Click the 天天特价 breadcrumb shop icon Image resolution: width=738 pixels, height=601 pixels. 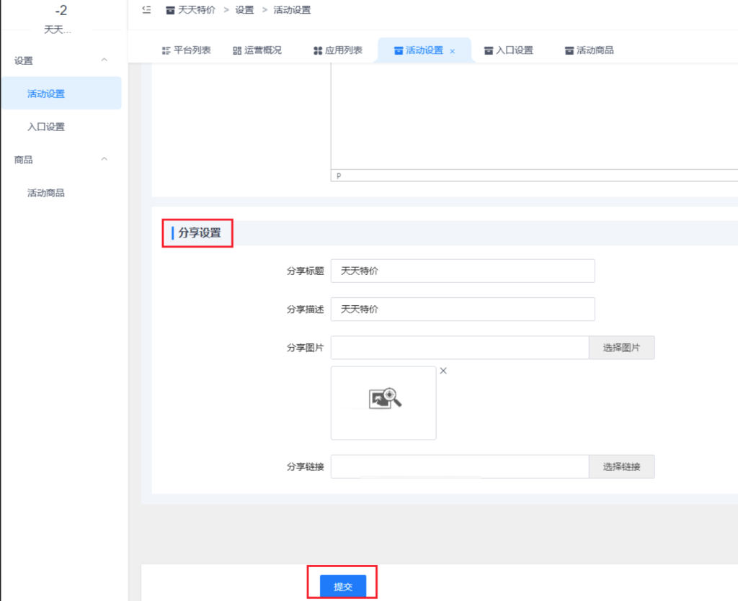[170, 11]
